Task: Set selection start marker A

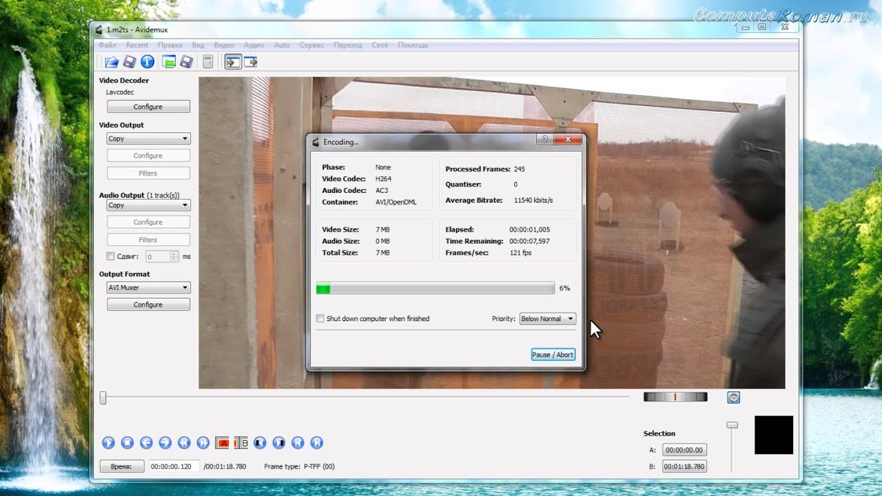Action: [222, 443]
